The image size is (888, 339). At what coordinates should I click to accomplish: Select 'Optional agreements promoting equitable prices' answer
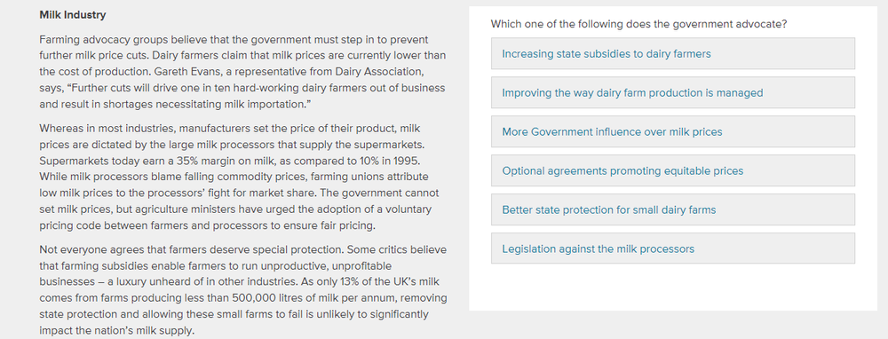tap(673, 171)
